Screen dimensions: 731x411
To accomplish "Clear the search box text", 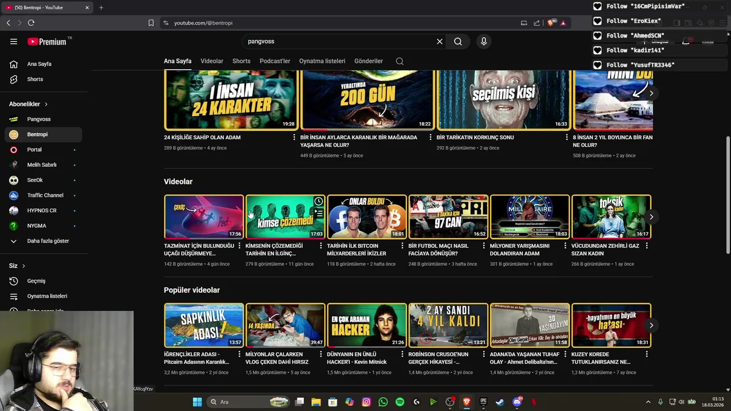I will [440, 42].
